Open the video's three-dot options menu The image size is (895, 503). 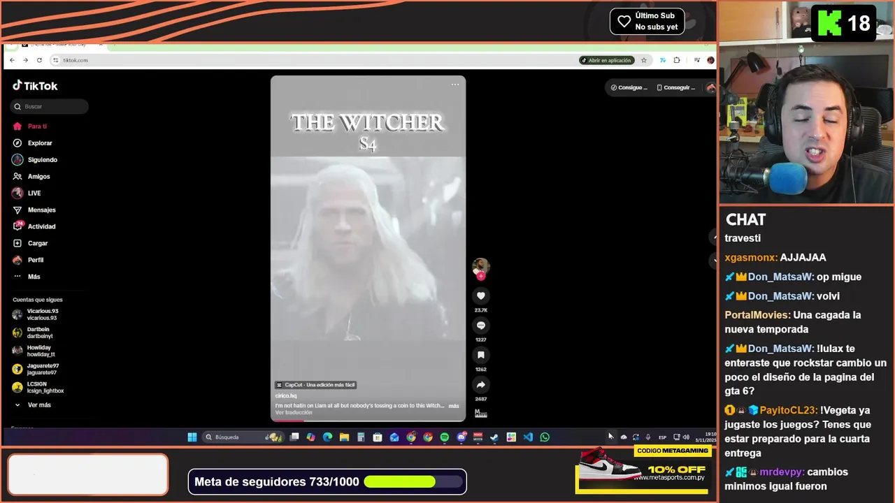(x=455, y=85)
